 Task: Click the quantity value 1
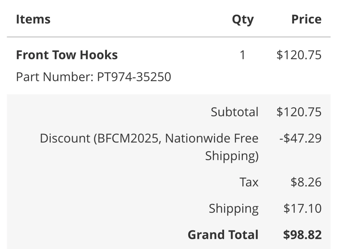coord(242,55)
